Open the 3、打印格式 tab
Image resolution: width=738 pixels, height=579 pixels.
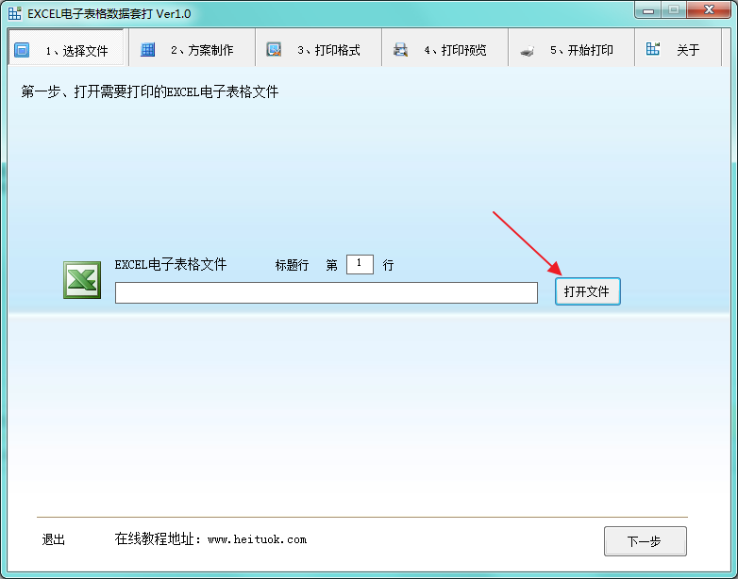click(319, 47)
